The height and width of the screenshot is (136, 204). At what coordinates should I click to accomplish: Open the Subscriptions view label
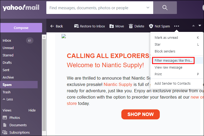point(19,133)
